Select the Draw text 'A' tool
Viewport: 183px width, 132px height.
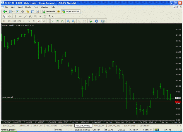[40, 16]
